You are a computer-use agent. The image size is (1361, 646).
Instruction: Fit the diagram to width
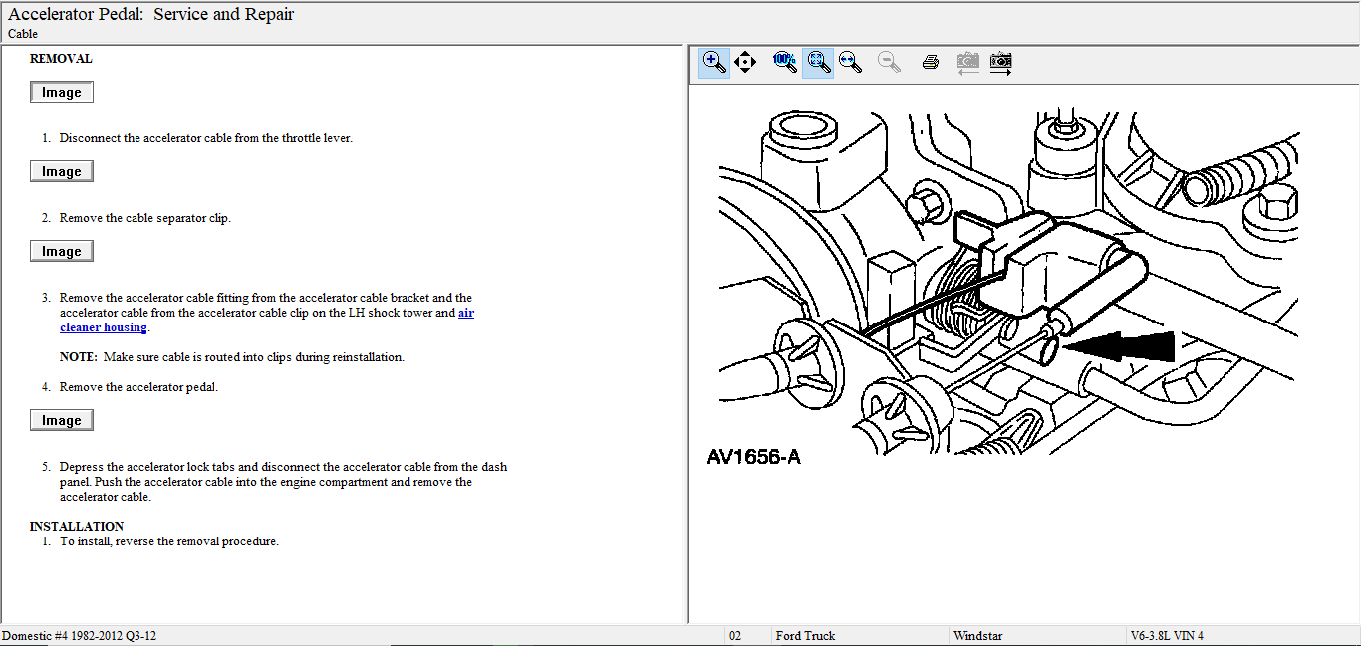[x=850, y=62]
